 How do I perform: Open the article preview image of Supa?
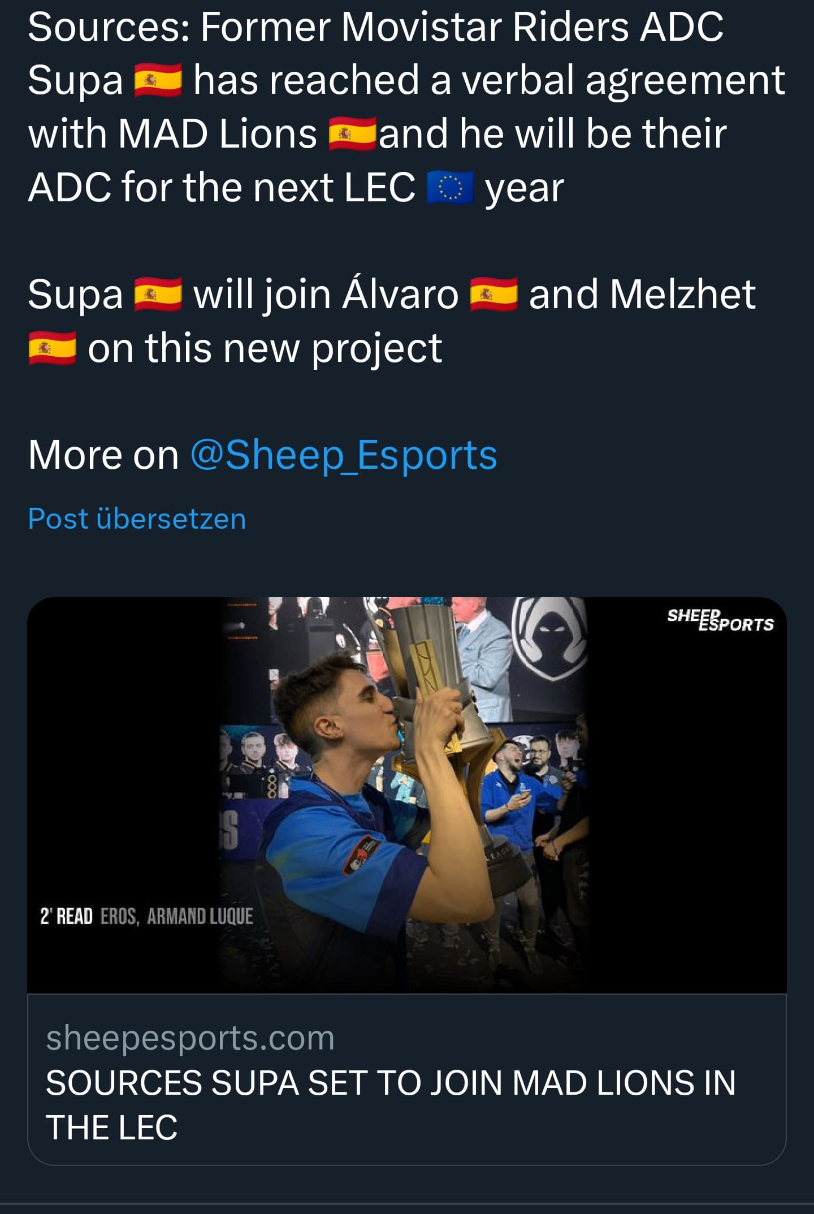(x=407, y=795)
